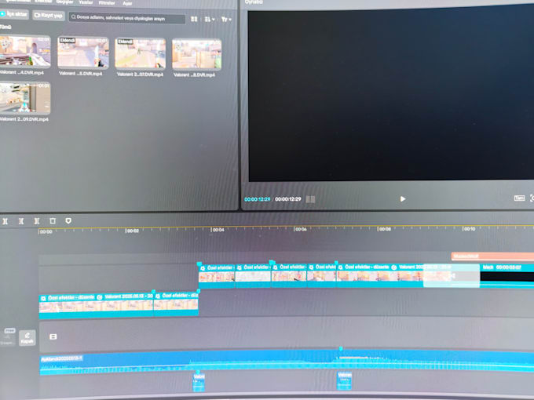534x400 pixels.
Task: Select the first Özel efektler - düzenle clip on lower track
Action: 96,307
